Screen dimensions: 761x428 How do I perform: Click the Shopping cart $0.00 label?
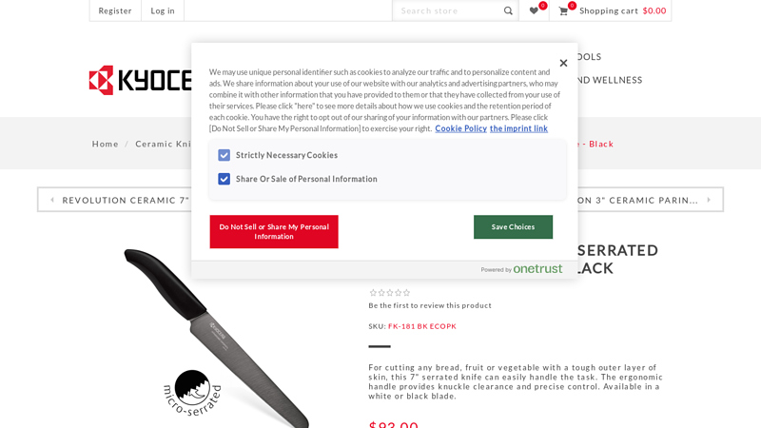[623, 10]
